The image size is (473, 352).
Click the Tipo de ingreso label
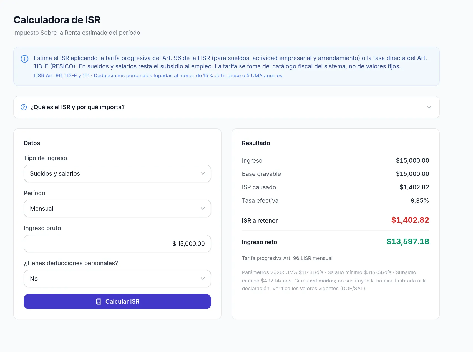pyautogui.click(x=45, y=158)
